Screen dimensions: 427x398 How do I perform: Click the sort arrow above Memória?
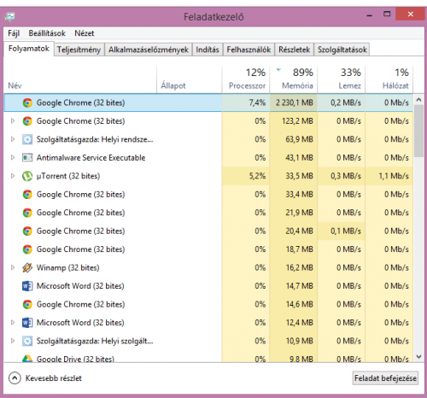tap(278, 69)
